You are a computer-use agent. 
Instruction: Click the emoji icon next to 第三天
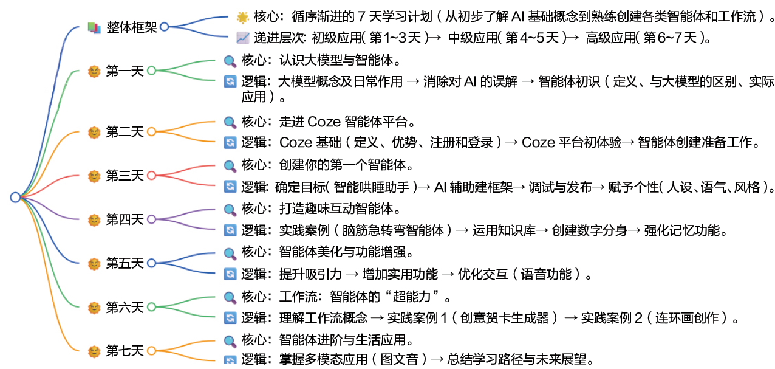(94, 176)
